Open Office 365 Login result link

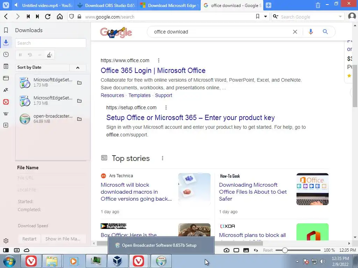(x=153, y=70)
